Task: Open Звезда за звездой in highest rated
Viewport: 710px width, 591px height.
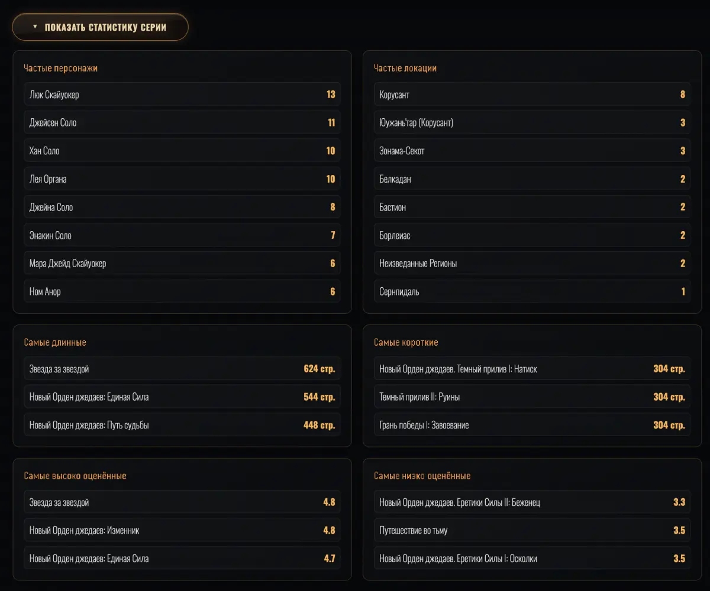Action: tap(182, 502)
